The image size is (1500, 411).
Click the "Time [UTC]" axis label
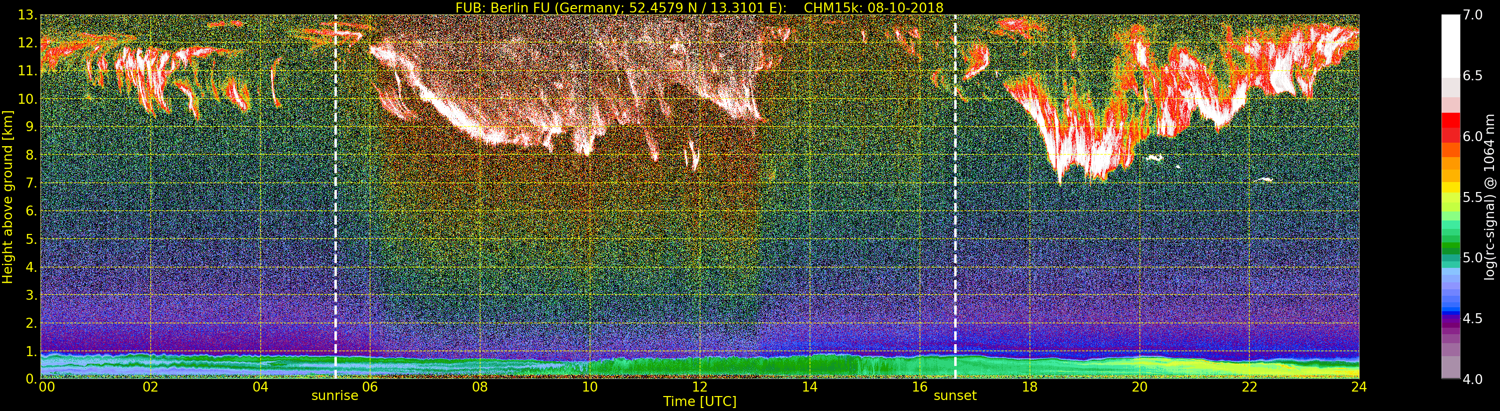tap(700, 401)
